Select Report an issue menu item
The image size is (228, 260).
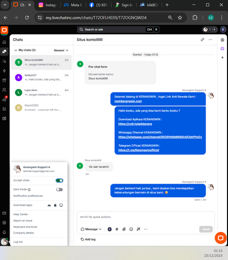coord(23,220)
